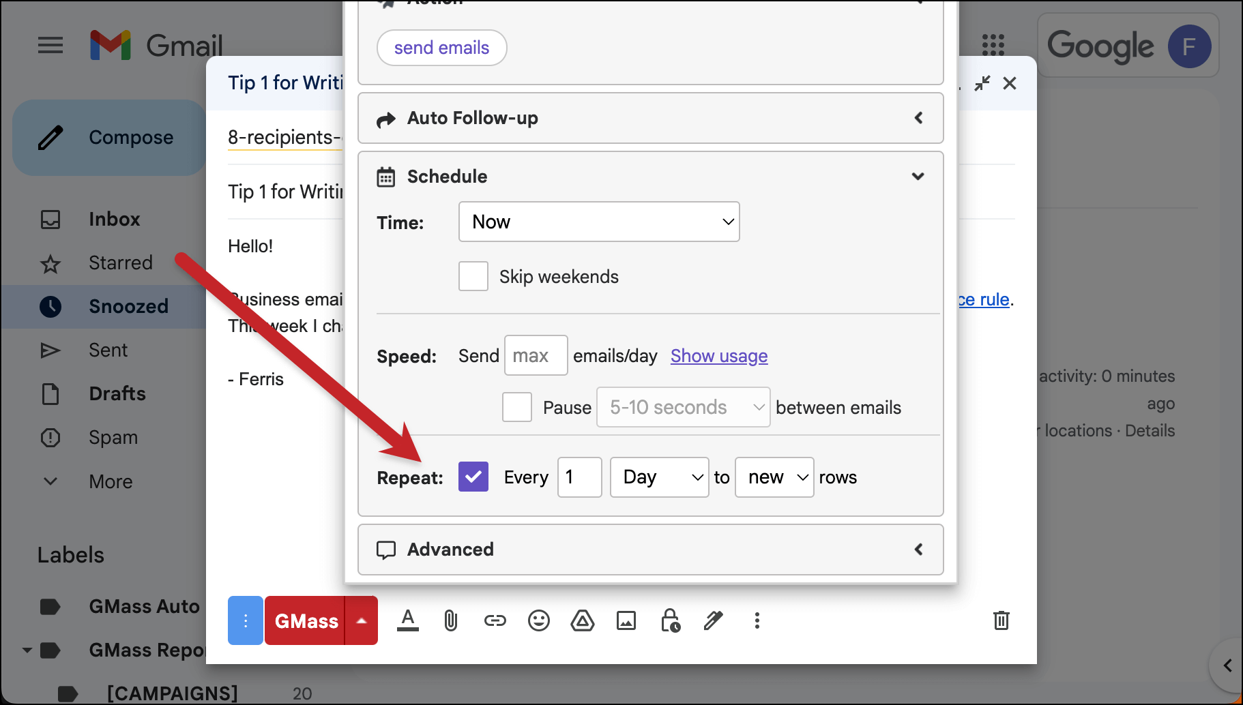1243x705 pixels.
Task: Open the Time dropdown set to Now
Action: (599, 222)
